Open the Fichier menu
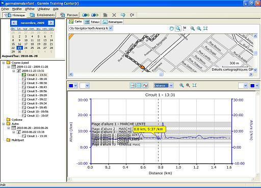The width and height of the screenshot is (261, 188). tap(5, 9)
